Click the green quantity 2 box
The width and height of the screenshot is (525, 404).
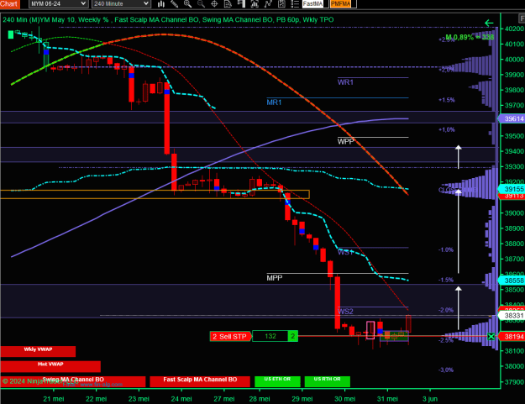(x=293, y=336)
